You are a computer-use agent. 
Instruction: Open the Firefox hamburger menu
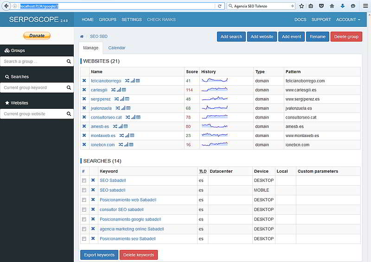click(365, 6)
